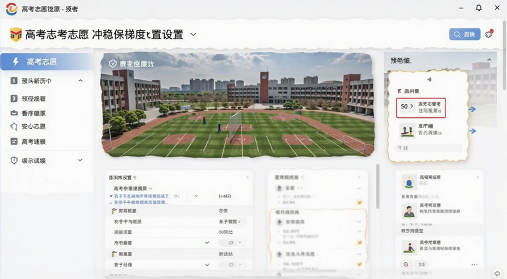The width and height of the screenshot is (507, 279).
Task: Click the shield-check icon on the campus banner
Action: coord(113,63)
